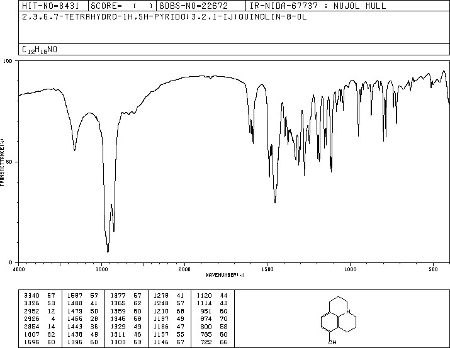Image resolution: width=450 pixels, height=348 pixels.
Task: Select peak value 3340 in the table
Action: click(31, 296)
